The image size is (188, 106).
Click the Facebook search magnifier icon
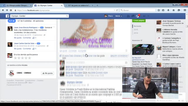tap(67, 16)
